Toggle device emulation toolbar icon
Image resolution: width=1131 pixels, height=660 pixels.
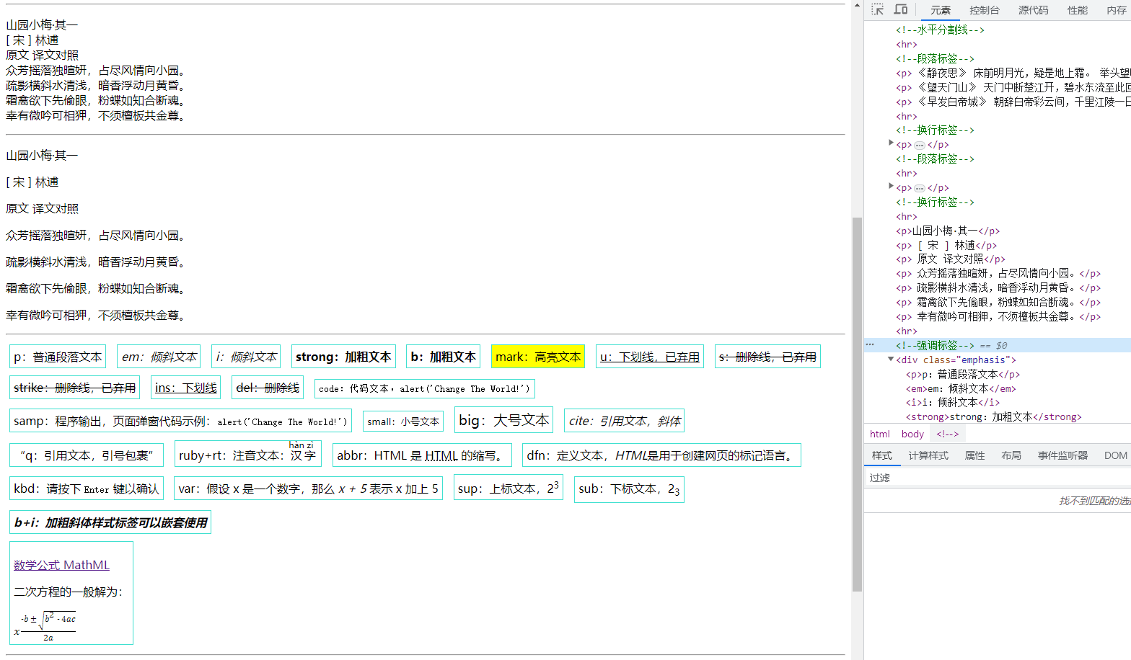[901, 9]
